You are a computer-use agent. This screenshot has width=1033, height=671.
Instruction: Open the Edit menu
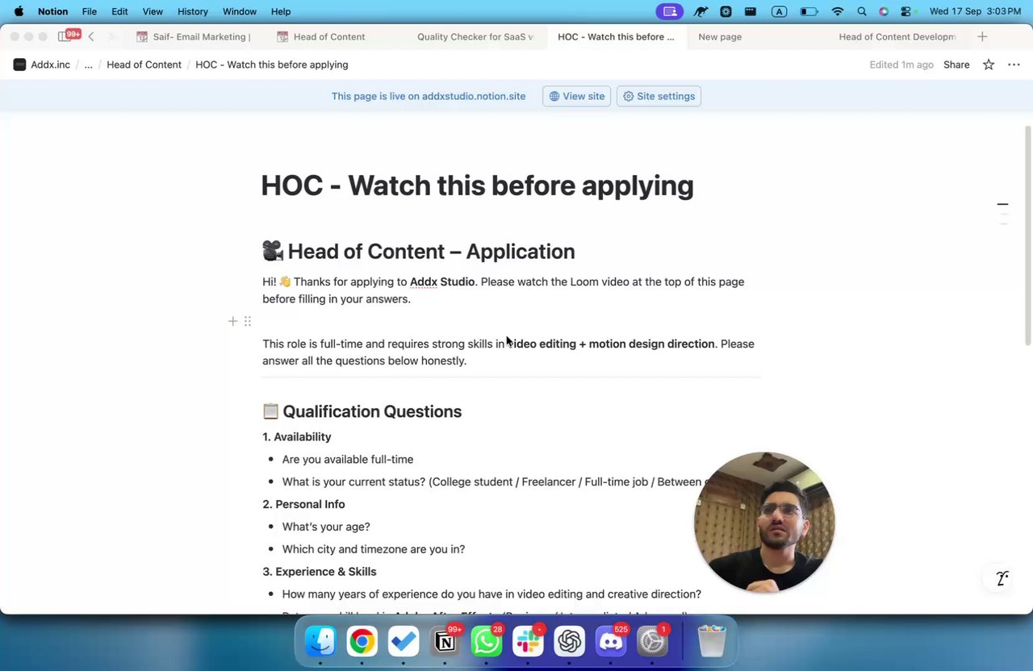[119, 11]
